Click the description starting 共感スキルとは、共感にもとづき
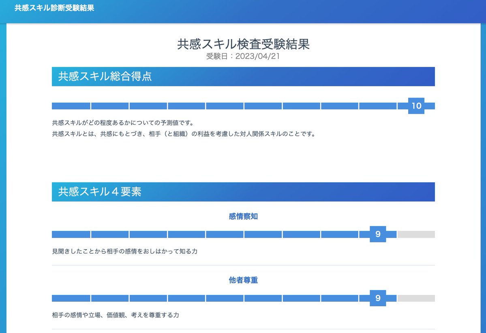Image resolution: width=486 pixels, height=333 pixels. tap(184, 134)
